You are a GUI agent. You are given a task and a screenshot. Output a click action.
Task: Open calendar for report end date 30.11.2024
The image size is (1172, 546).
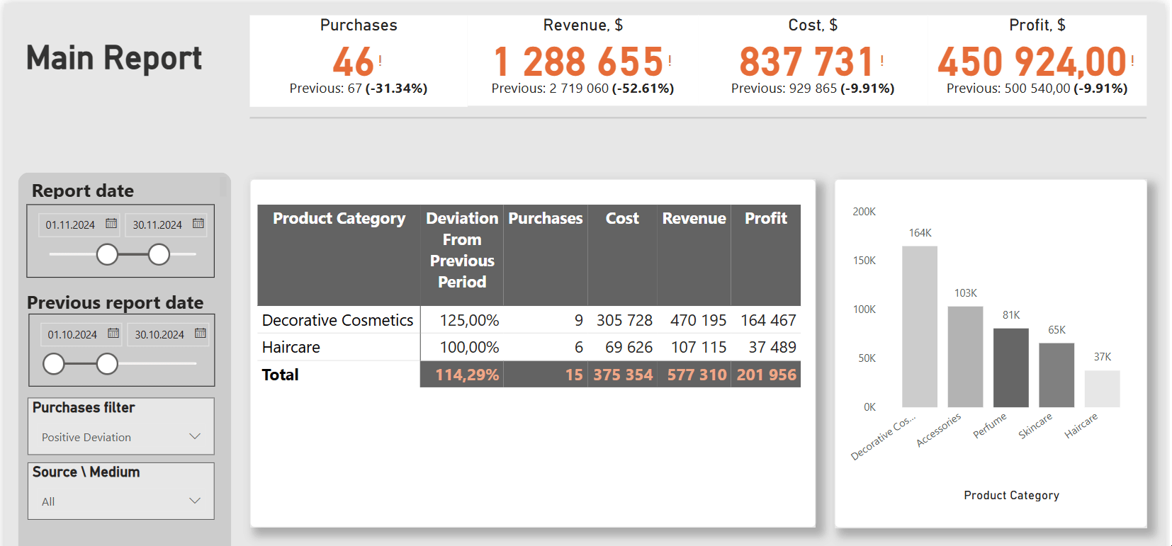coord(198,224)
